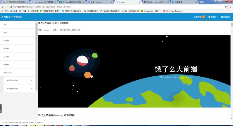Open the 草稿箱 sidebar item
Image resolution: width=233 pixels, height=126 pixels.
[18, 64]
